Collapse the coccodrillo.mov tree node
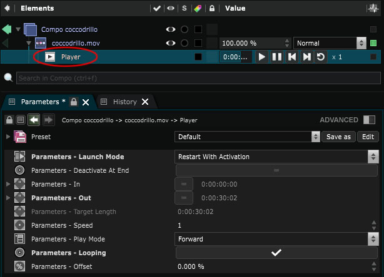The height and width of the screenshot is (277, 384). pyautogui.click(x=29, y=43)
